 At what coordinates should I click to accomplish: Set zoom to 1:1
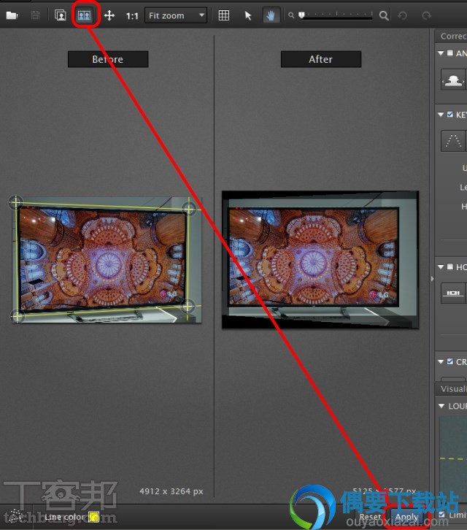132,16
